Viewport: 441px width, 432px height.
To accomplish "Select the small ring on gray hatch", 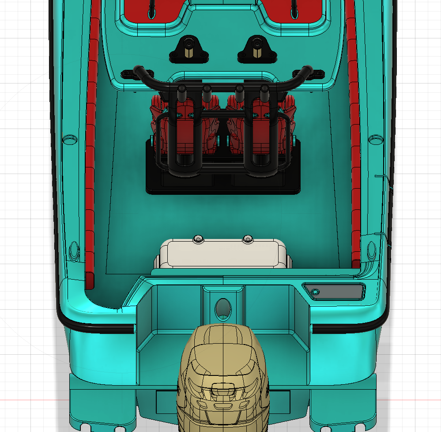I will pos(315,292).
